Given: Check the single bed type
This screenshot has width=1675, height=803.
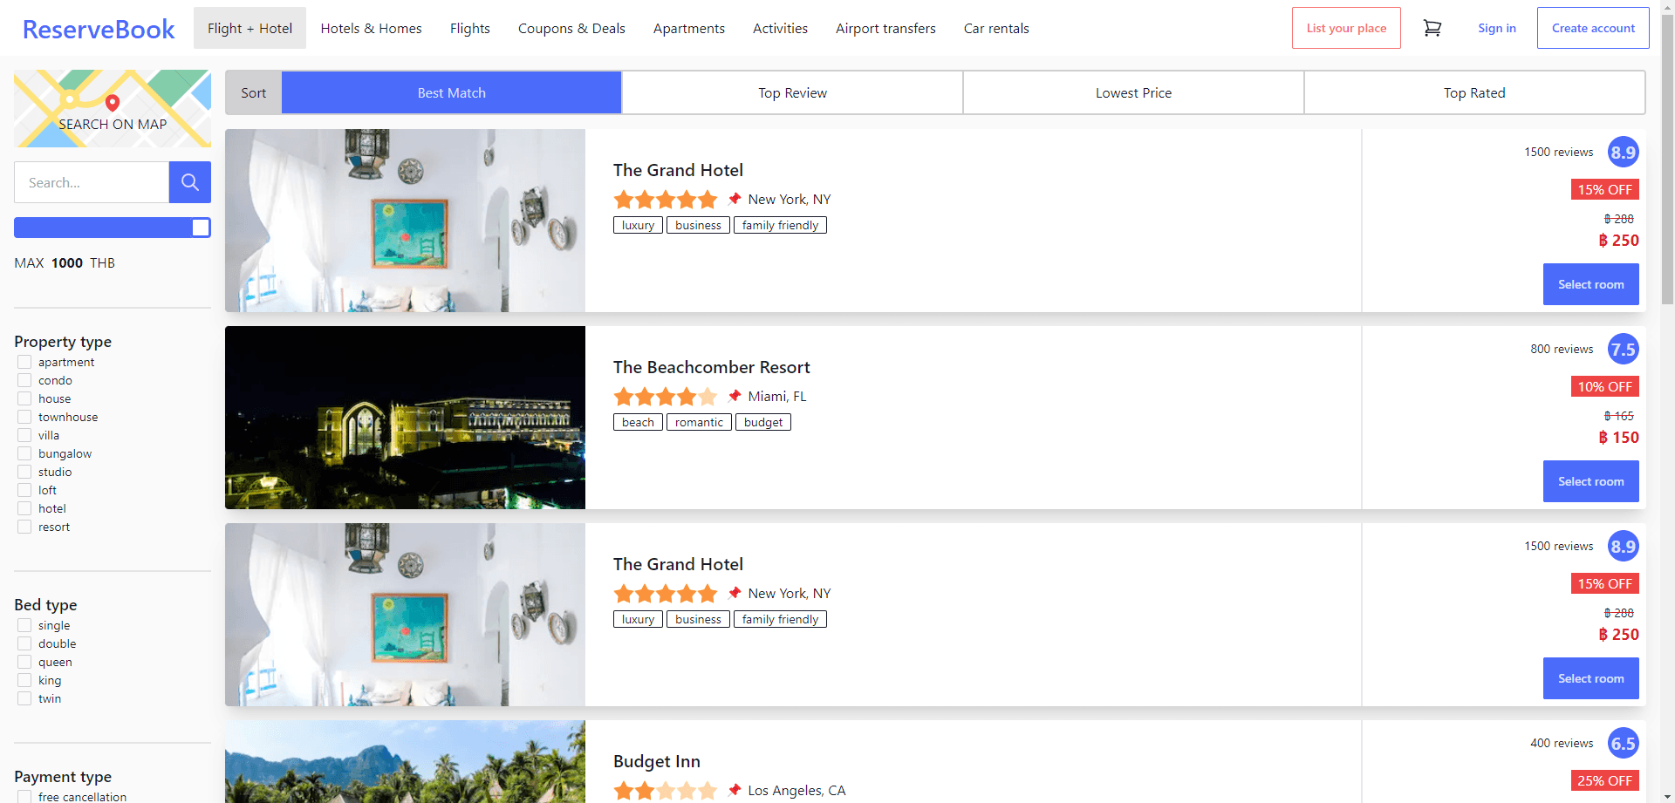Looking at the screenshot, I should coord(24,625).
